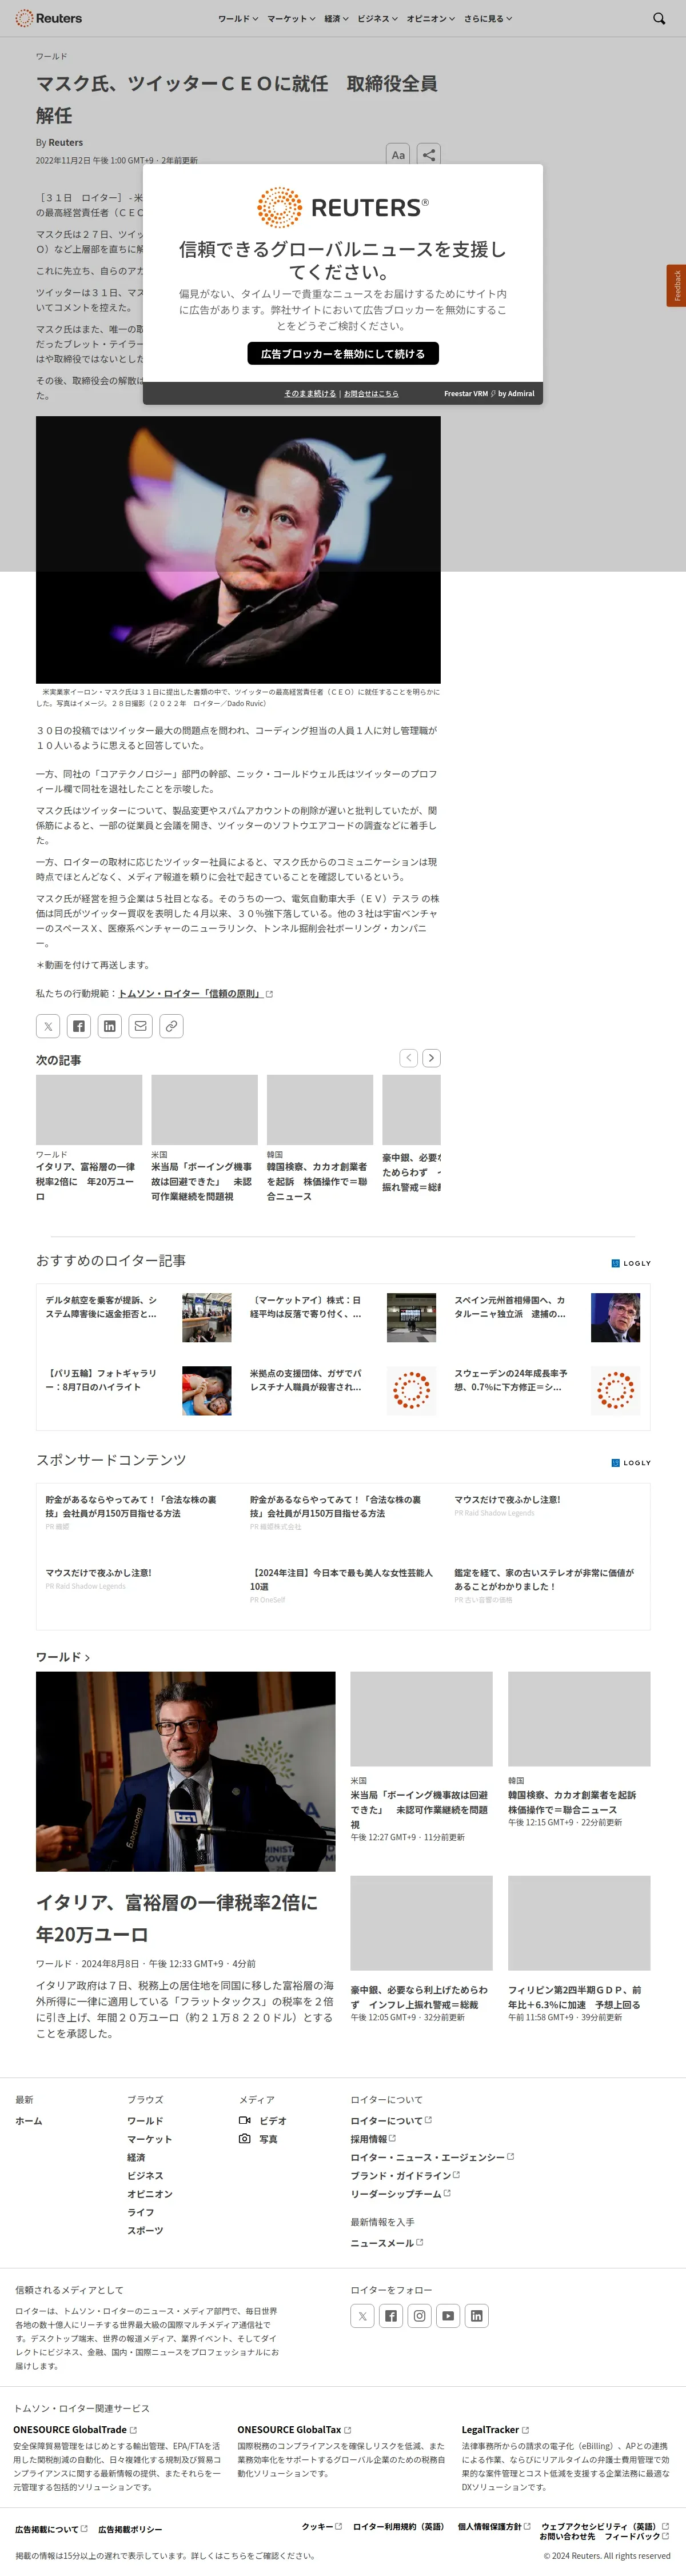Open 採用情報 footer link
686x2576 pixels.
pyautogui.click(x=373, y=2139)
